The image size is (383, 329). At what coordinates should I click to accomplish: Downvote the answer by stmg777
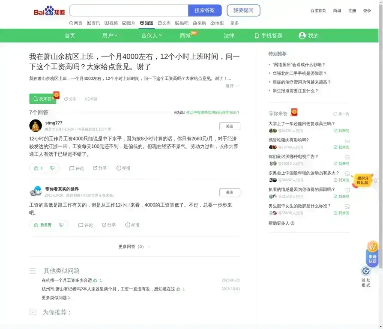[x=52, y=168]
